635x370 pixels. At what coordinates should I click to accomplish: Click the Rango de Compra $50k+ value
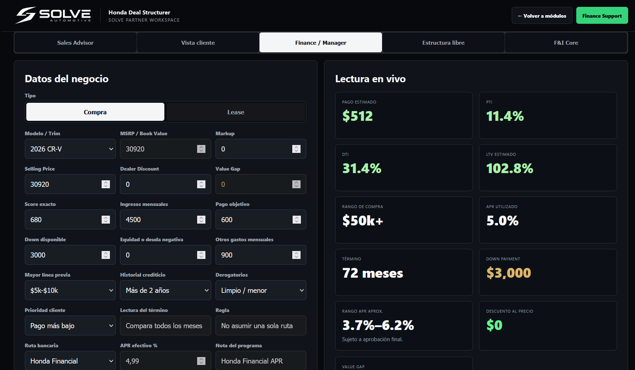click(363, 221)
